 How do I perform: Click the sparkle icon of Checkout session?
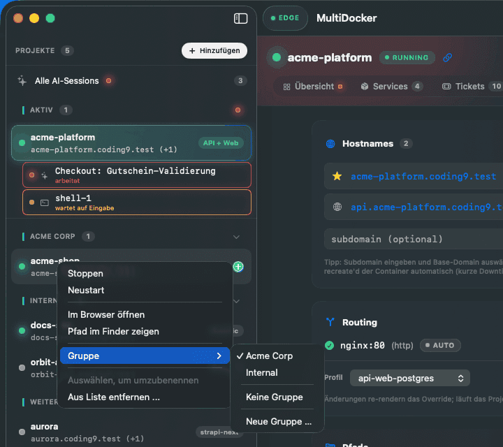click(x=44, y=175)
